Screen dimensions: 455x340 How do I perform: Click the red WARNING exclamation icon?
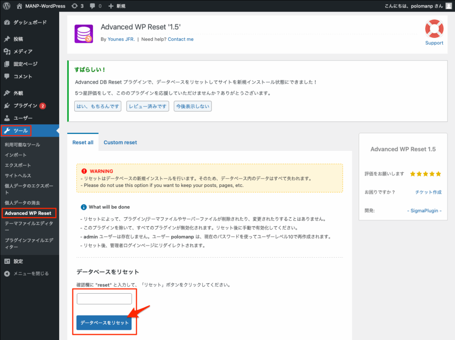(x=84, y=171)
